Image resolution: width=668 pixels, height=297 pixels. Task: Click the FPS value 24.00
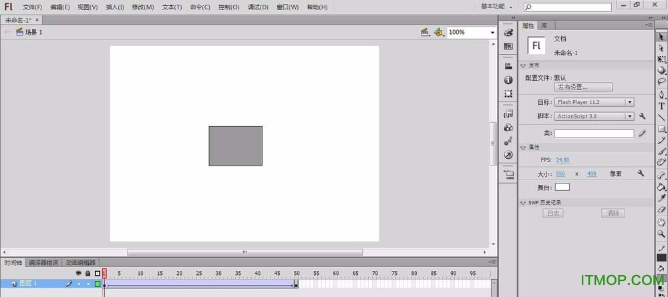[x=562, y=160]
